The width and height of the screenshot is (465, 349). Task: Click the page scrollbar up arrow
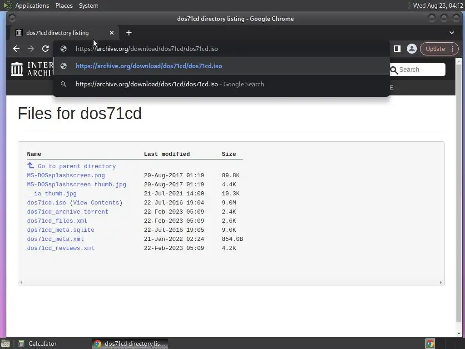coord(459,61)
